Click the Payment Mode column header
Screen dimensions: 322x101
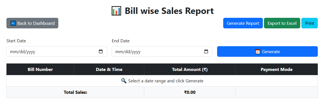277,70
